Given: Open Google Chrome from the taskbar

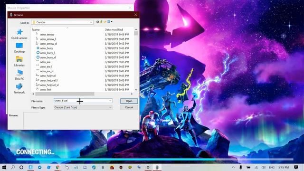Looking at the screenshot, I should pyautogui.click(x=57, y=167).
